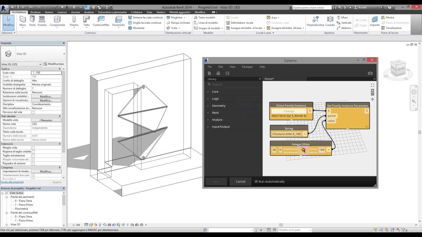Click the Dynamo open file icon

[x=218, y=73]
